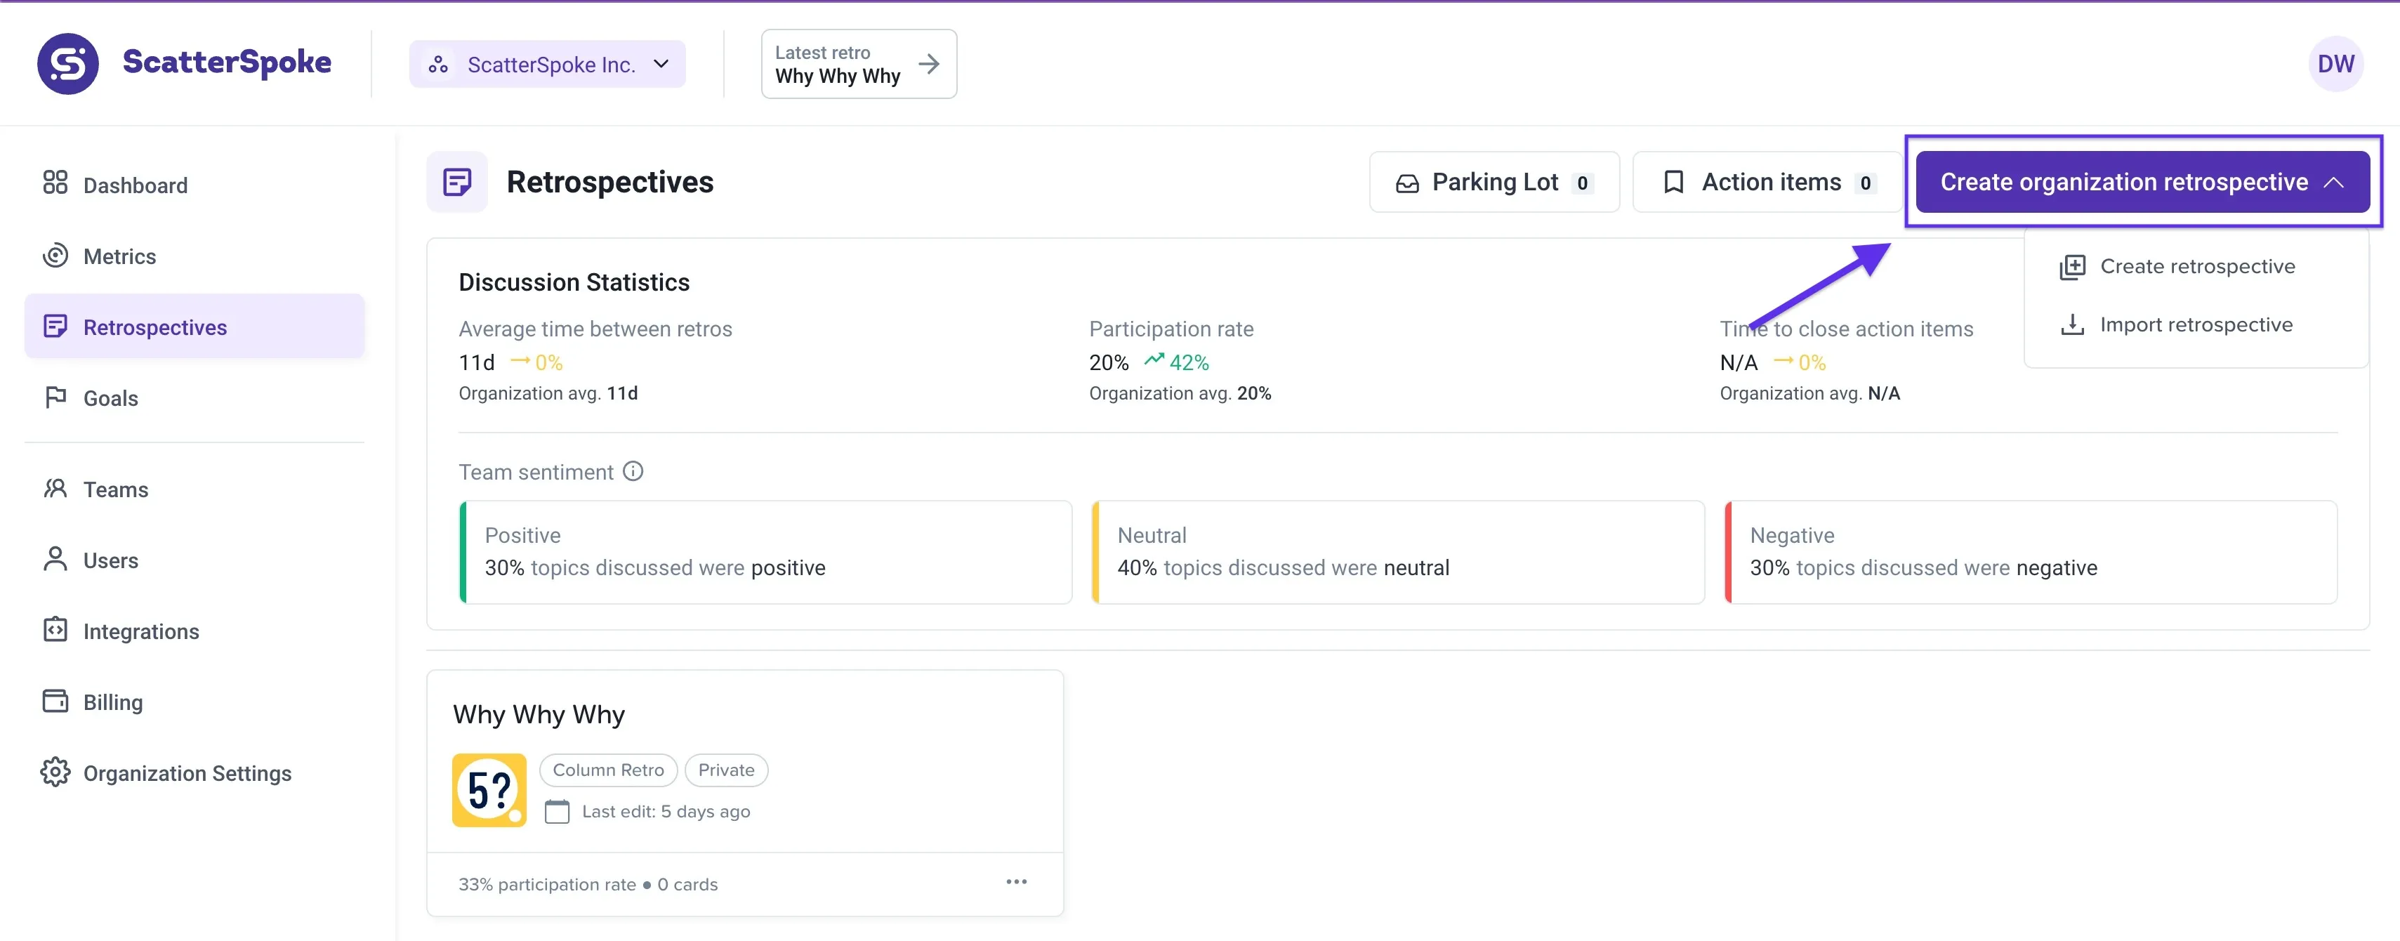The height and width of the screenshot is (941, 2400).
Task: Select Create retrospective menu option
Action: pos(2196,266)
